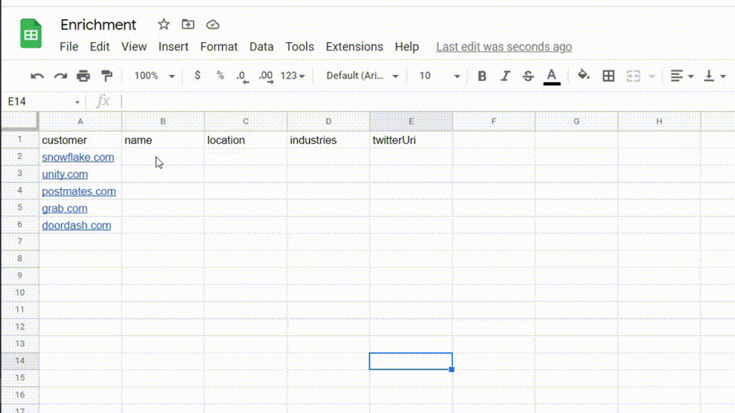
Task: Print the spreadsheet
Action: tap(83, 76)
